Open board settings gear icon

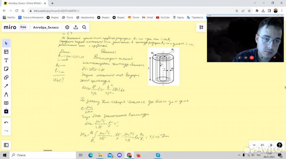67,27
